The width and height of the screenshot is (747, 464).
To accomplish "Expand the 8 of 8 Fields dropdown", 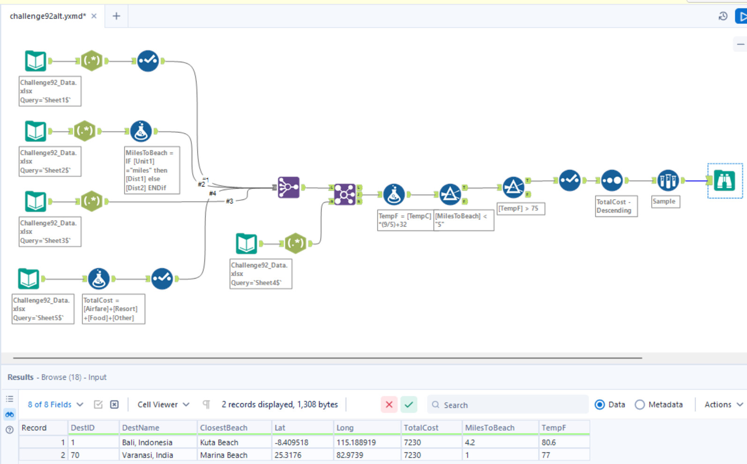I will [x=55, y=405].
